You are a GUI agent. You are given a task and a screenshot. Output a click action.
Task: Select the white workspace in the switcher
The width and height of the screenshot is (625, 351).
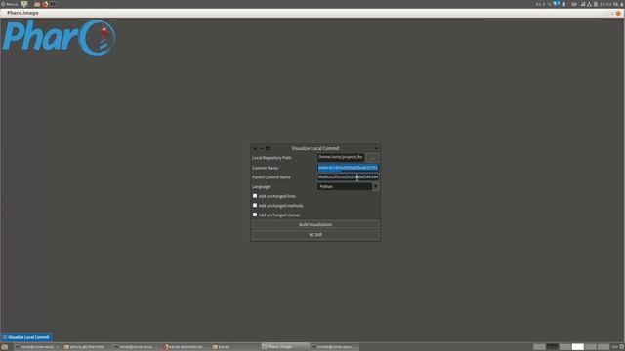pyautogui.click(x=577, y=347)
